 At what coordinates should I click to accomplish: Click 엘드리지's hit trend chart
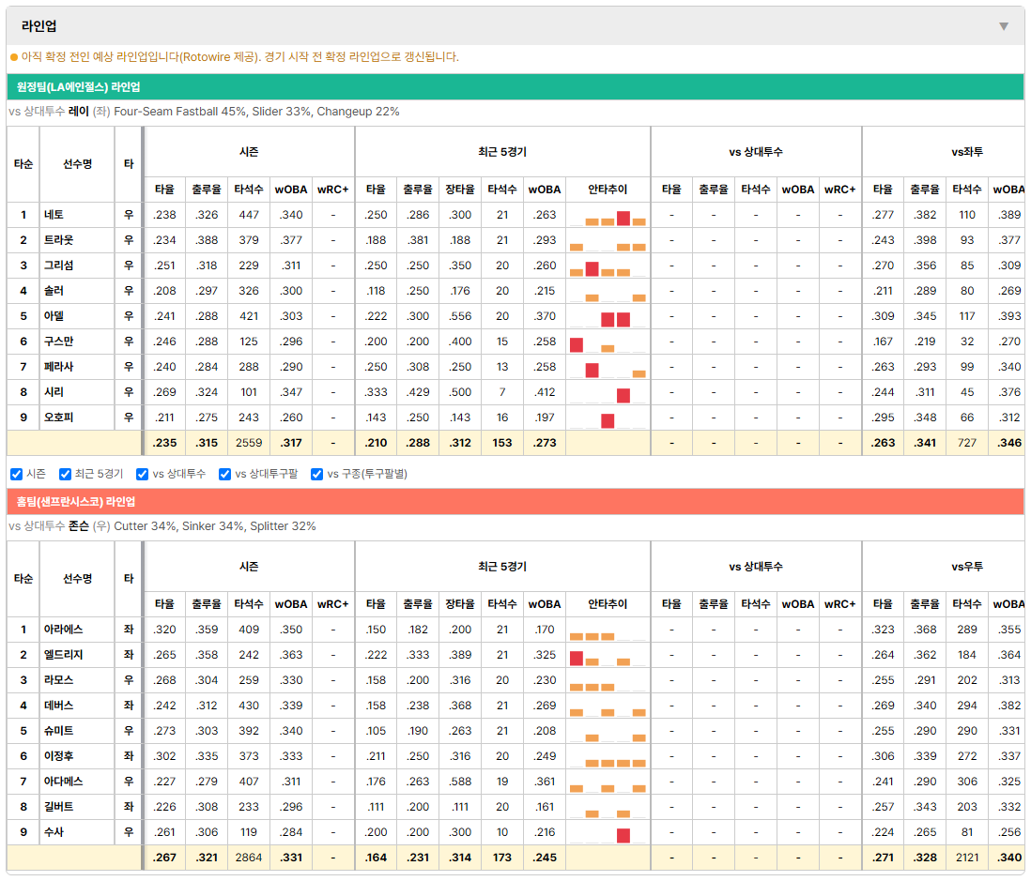(x=608, y=656)
